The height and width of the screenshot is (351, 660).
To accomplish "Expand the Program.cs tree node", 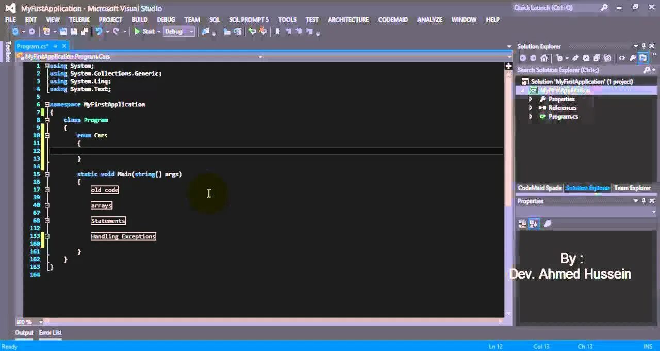I will (531, 117).
